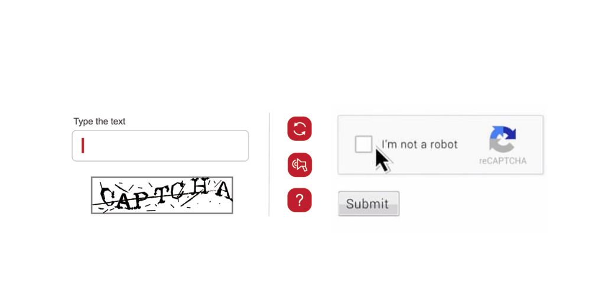Submit the captcha form
The image size is (605, 302).
369,203
